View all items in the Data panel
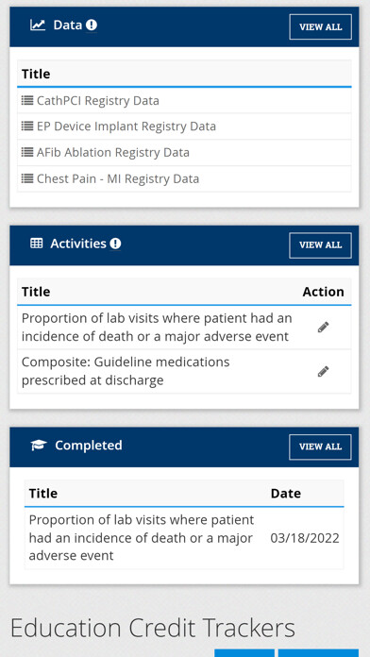 point(321,26)
